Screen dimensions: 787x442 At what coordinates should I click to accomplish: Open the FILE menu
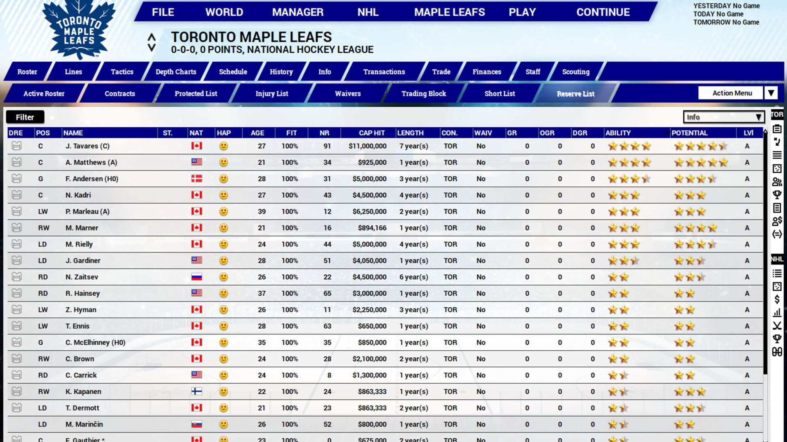[x=163, y=12]
